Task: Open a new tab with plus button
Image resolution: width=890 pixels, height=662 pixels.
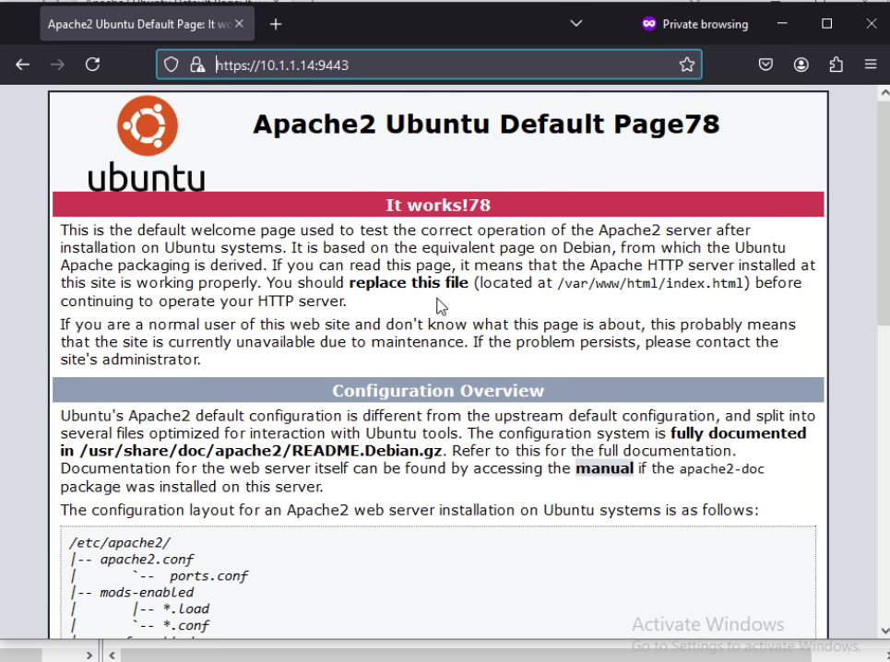Action: (x=276, y=24)
